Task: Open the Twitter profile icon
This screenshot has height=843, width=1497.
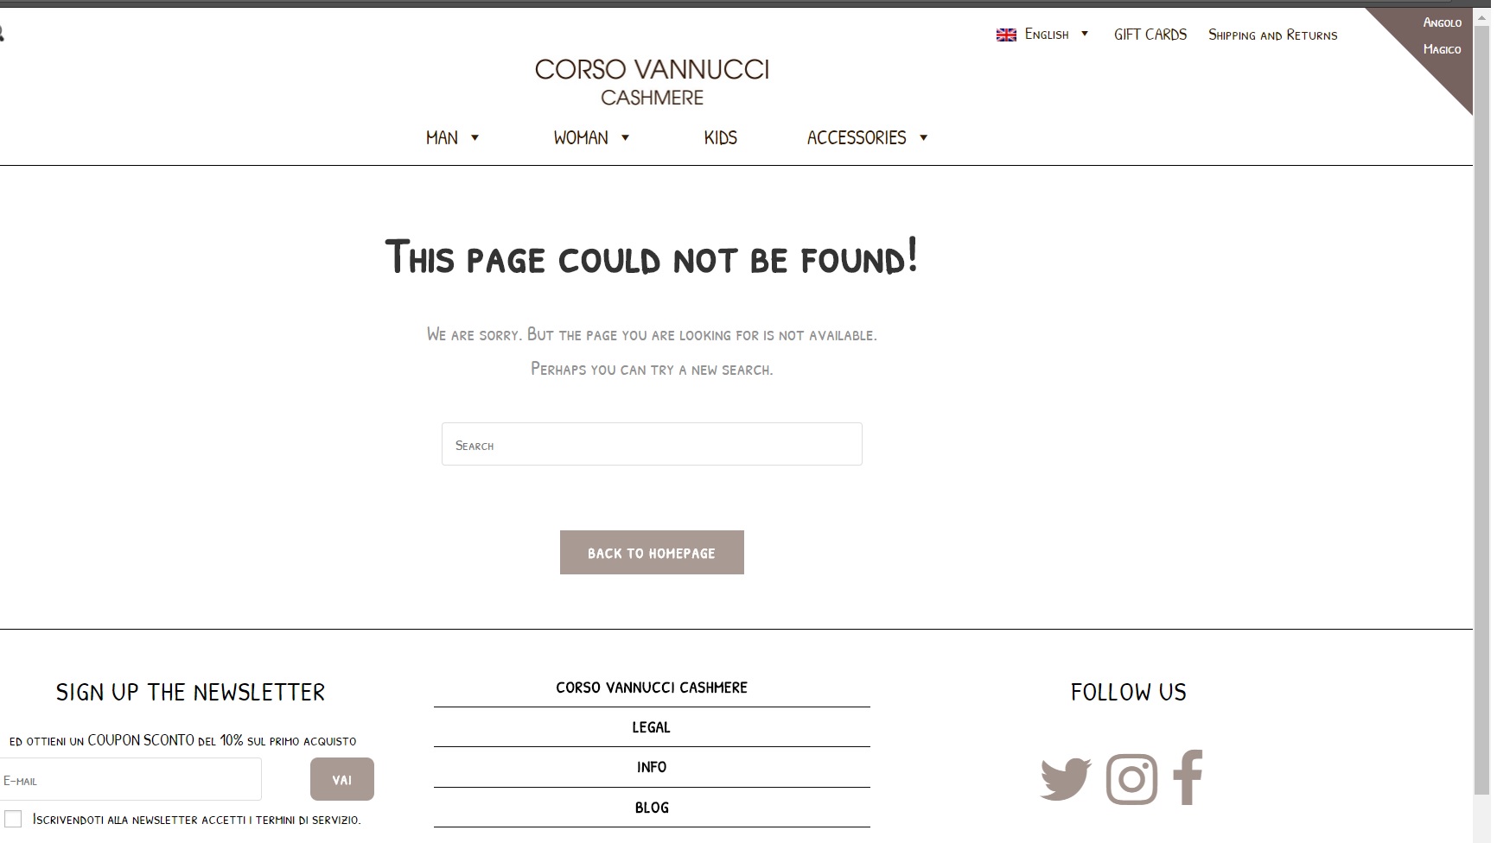Action: point(1066,780)
